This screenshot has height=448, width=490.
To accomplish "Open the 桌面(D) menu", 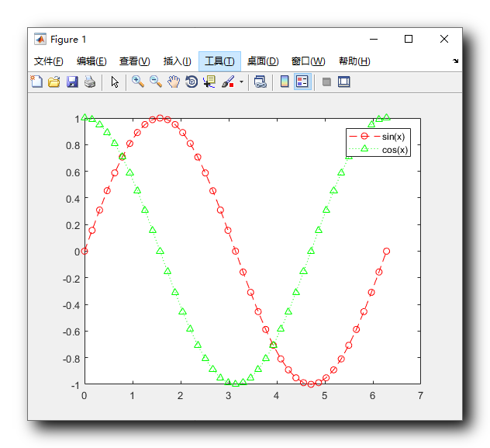I will 263,61.
